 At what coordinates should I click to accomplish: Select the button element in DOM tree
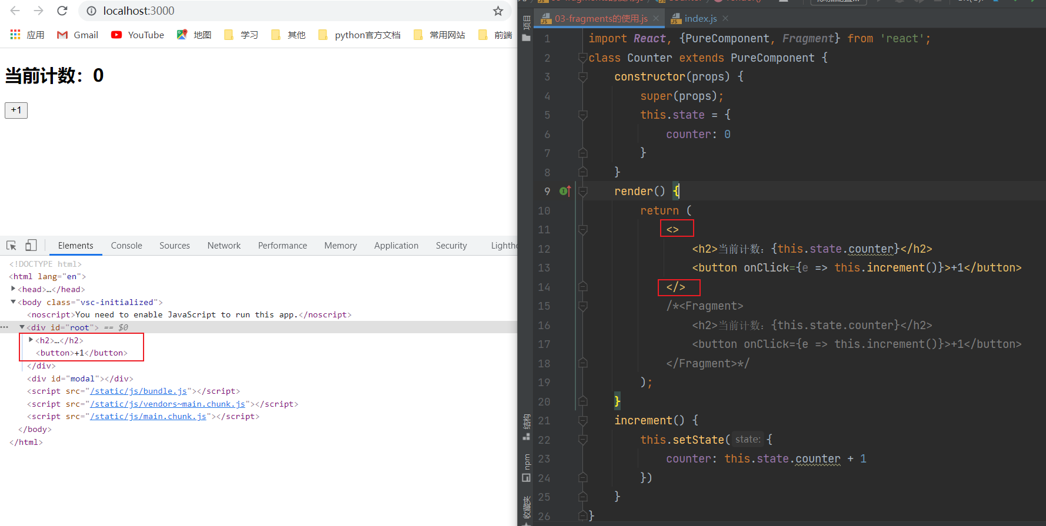[x=82, y=353]
